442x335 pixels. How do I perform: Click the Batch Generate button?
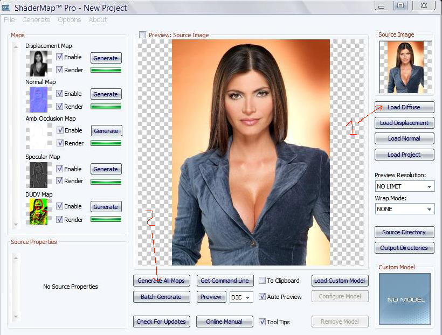pos(162,297)
